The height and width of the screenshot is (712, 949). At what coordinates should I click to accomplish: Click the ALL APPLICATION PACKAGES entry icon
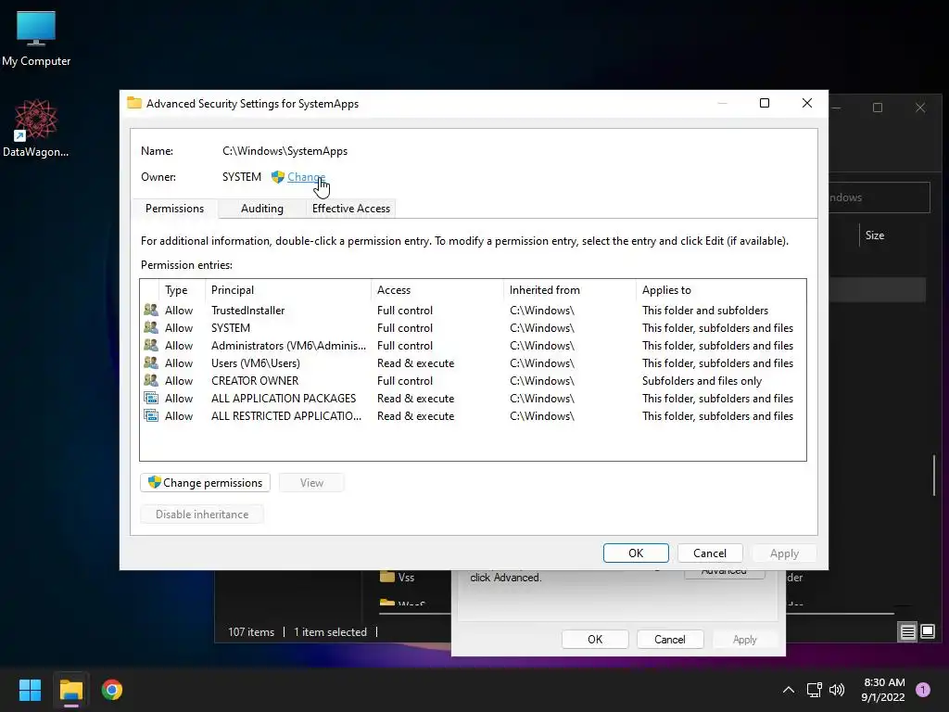pyautogui.click(x=151, y=398)
